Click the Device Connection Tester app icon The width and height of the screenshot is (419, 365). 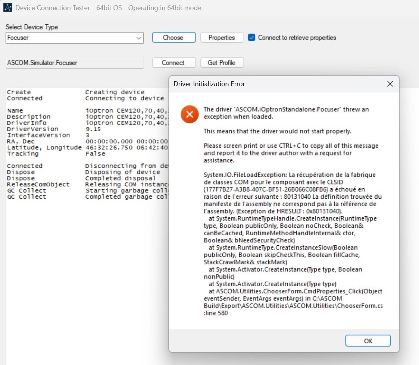coord(7,7)
